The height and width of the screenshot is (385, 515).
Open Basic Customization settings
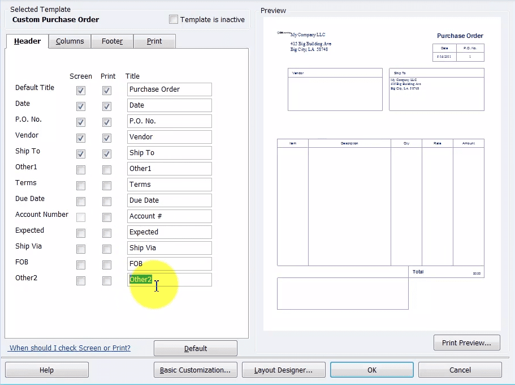click(195, 370)
